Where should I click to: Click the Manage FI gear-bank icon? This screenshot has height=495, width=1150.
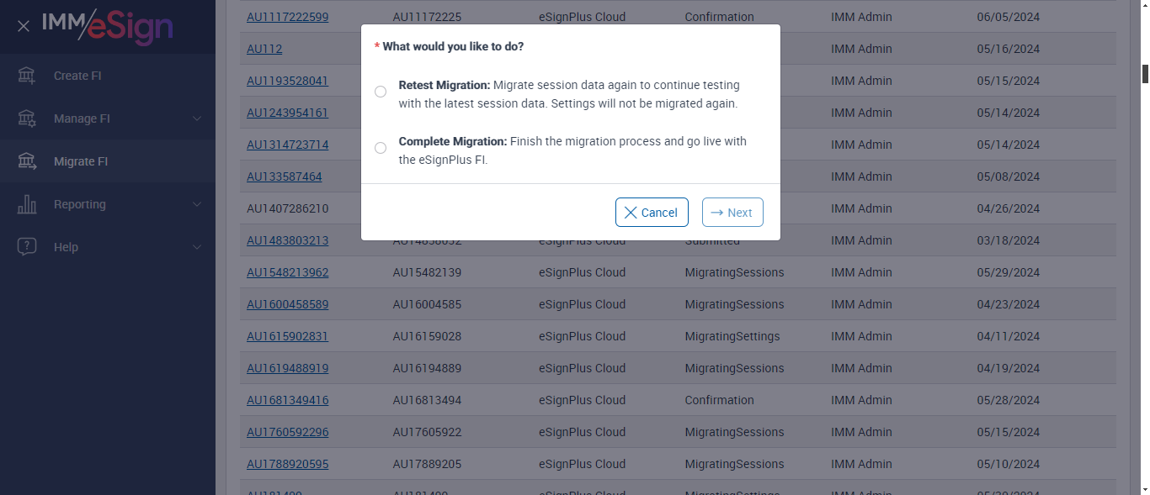point(27,118)
